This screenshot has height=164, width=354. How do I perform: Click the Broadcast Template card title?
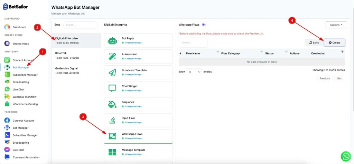pyautogui.click(x=134, y=70)
